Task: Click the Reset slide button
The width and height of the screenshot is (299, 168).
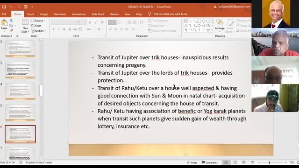Action: tap(36, 26)
